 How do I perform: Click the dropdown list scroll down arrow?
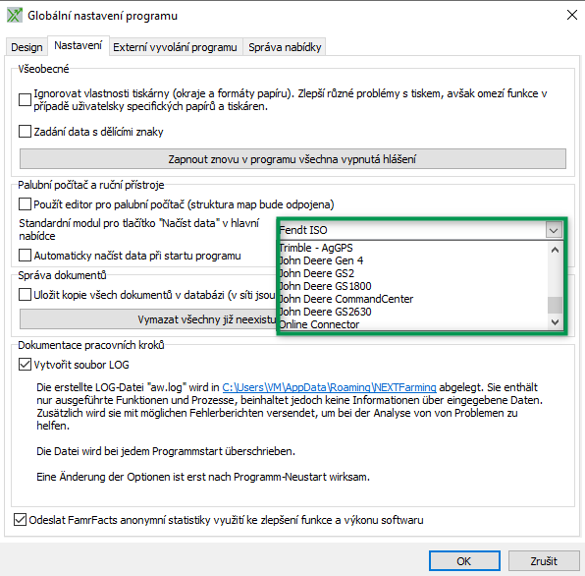[555, 322]
